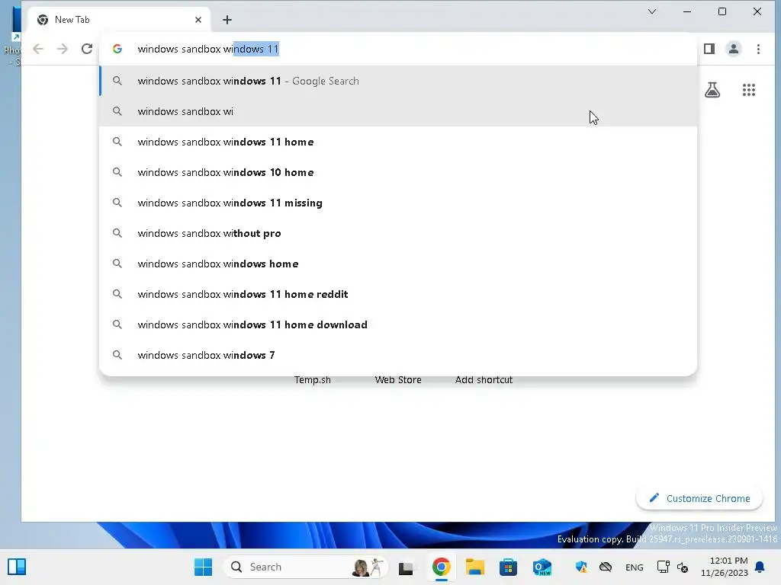The width and height of the screenshot is (781, 585).
Task: Open File Explorer from the taskbar
Action: (474, 567)
